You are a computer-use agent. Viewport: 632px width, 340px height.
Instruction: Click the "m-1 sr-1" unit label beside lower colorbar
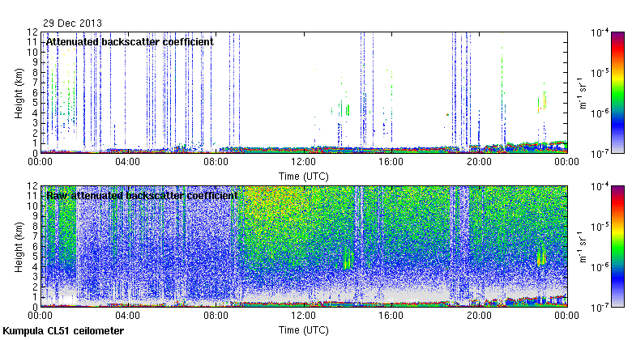click(583, 247)
